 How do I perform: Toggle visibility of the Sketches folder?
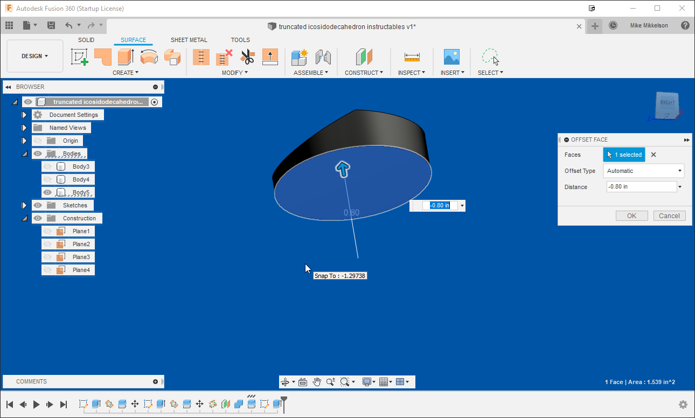click(37, 205)
